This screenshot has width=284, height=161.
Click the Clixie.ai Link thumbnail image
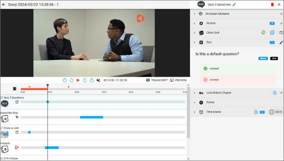[5, 134]
